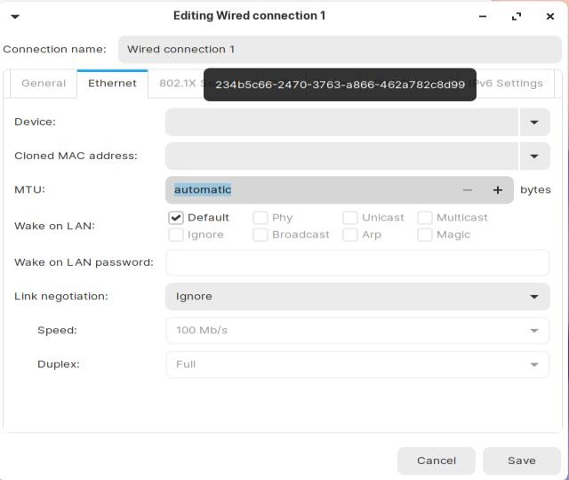569x480 pixels.
Task: Select the Ethernet tab
Action: [112, 84]
